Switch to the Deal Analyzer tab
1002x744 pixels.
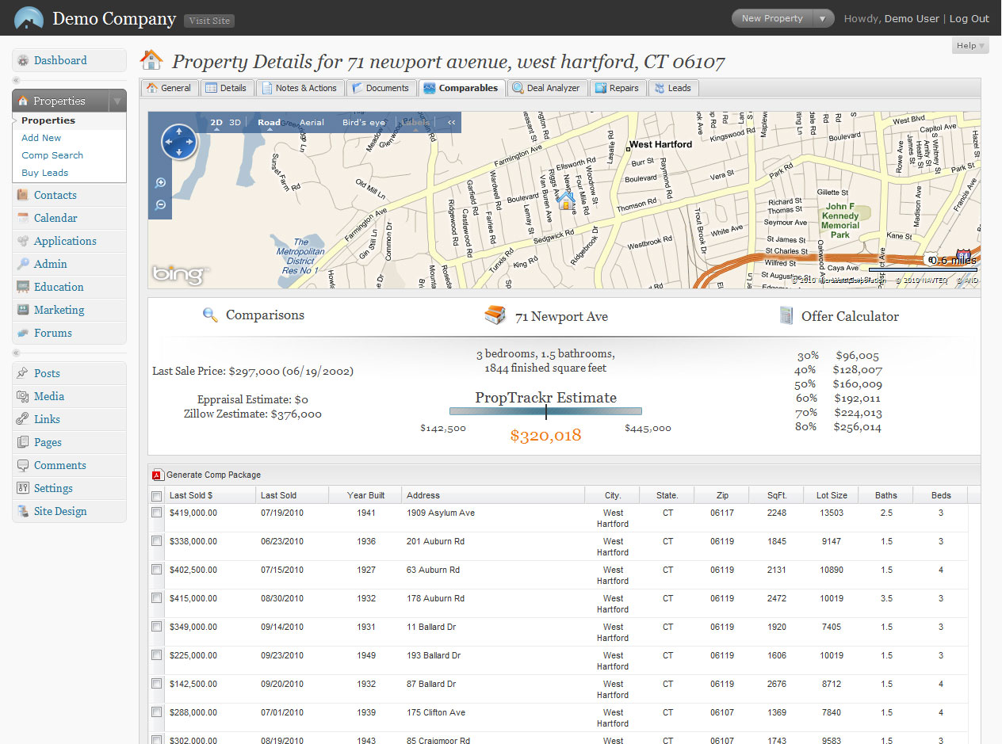coord(546,88)
